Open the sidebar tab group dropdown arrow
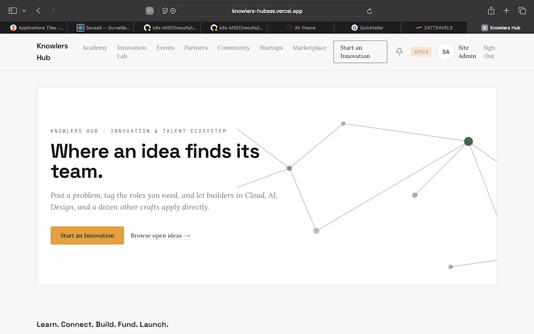534x334 pixels. pyautogui.click(x=24, y=11)
